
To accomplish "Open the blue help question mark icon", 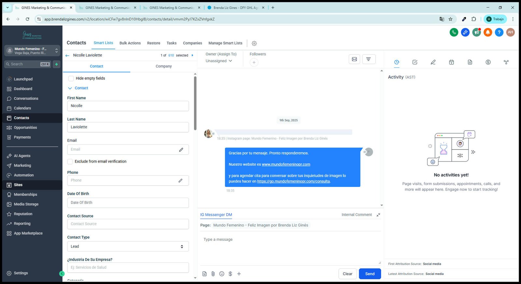I will [499, 32].
